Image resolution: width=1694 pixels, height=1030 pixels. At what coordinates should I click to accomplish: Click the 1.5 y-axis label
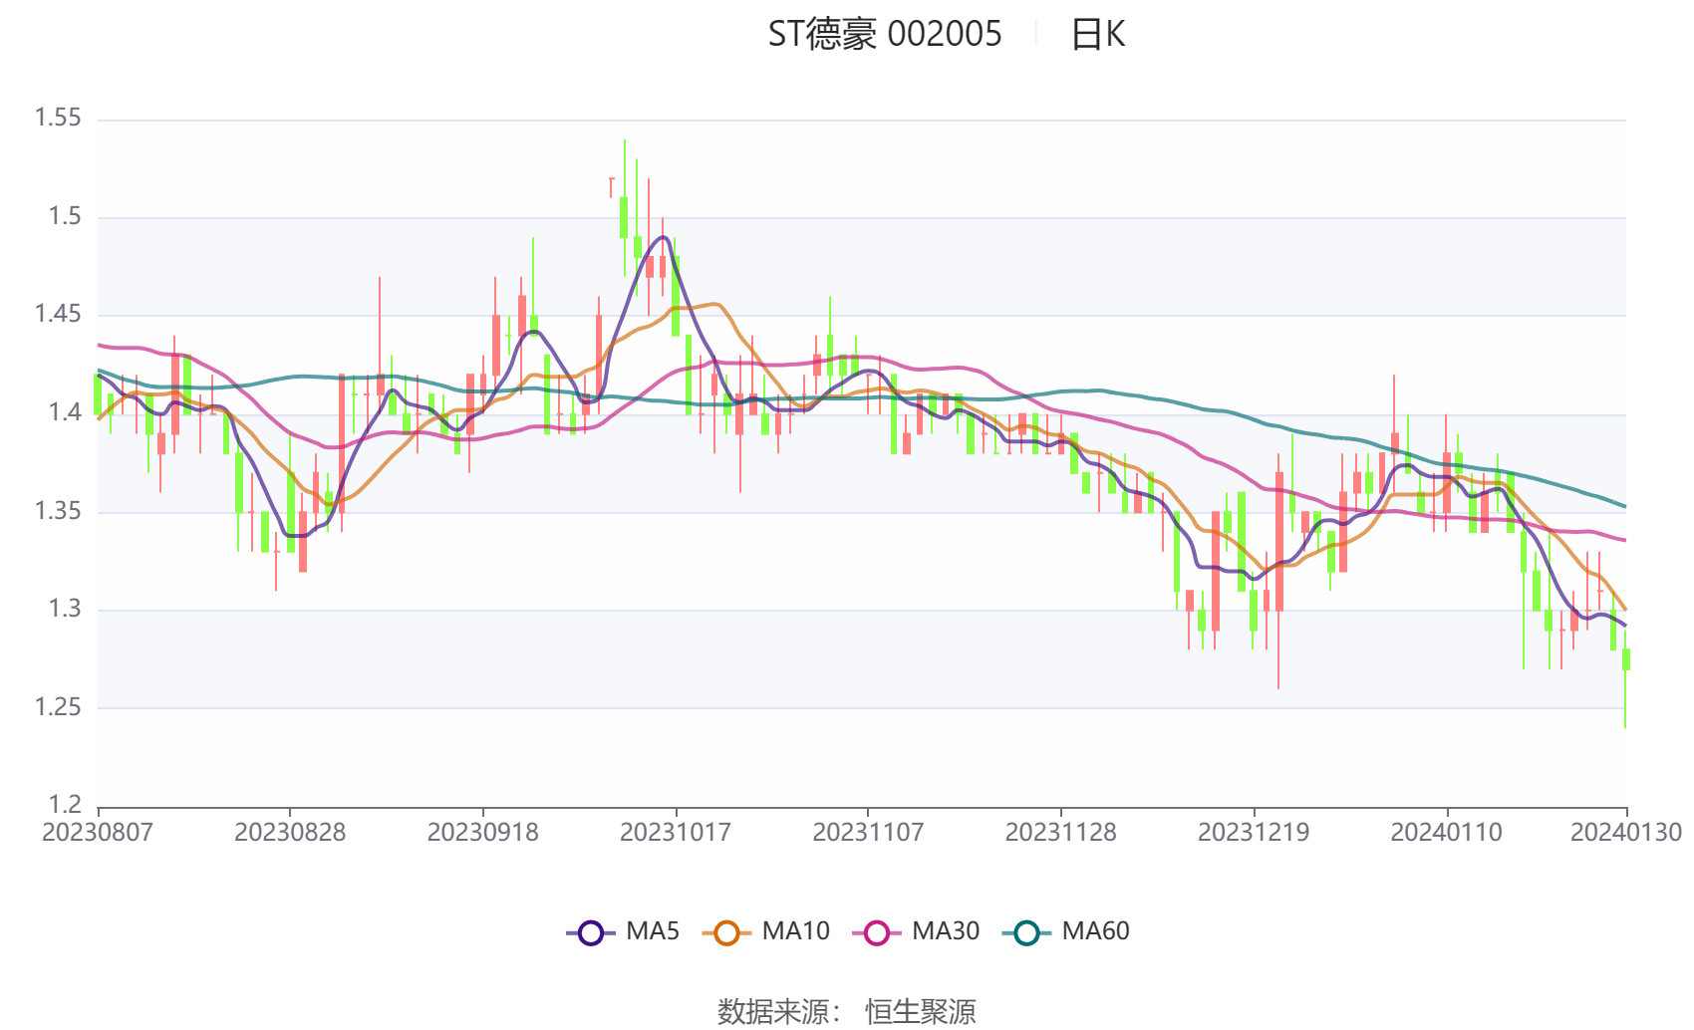tap(65, 216)
